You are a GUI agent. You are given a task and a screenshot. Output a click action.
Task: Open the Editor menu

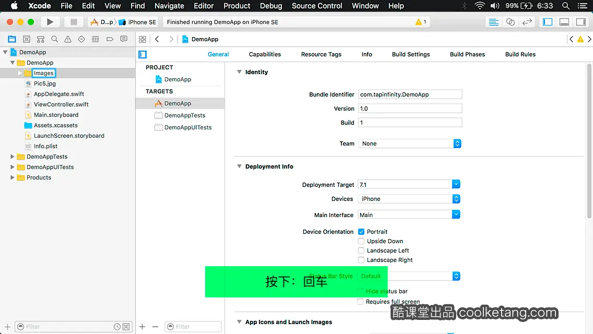(204, 6)
